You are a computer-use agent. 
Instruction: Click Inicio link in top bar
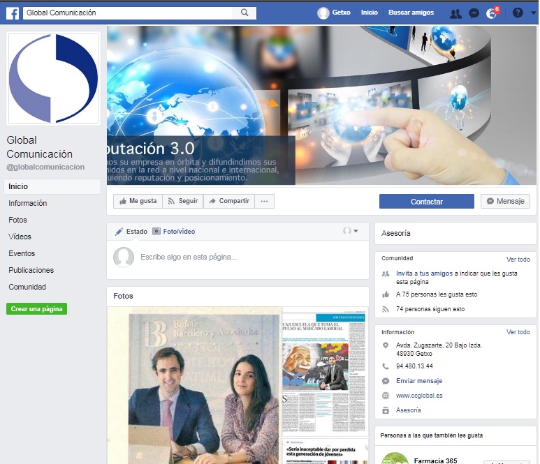(369, 13)
